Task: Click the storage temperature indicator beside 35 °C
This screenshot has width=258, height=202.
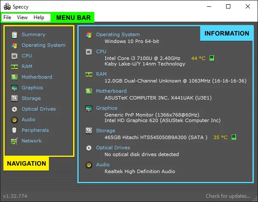Action: [233, 137]
